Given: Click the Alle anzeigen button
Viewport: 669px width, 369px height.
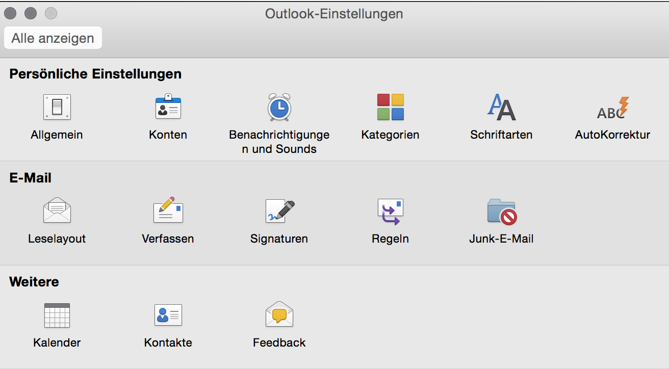Looking at the screenshot, I should (53, 38).
